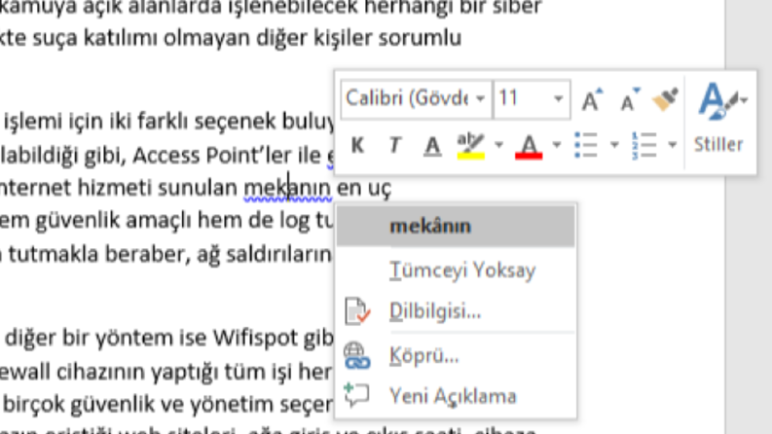Apply yellow text highlight color
772x434 pixels.
coord(470,146)
